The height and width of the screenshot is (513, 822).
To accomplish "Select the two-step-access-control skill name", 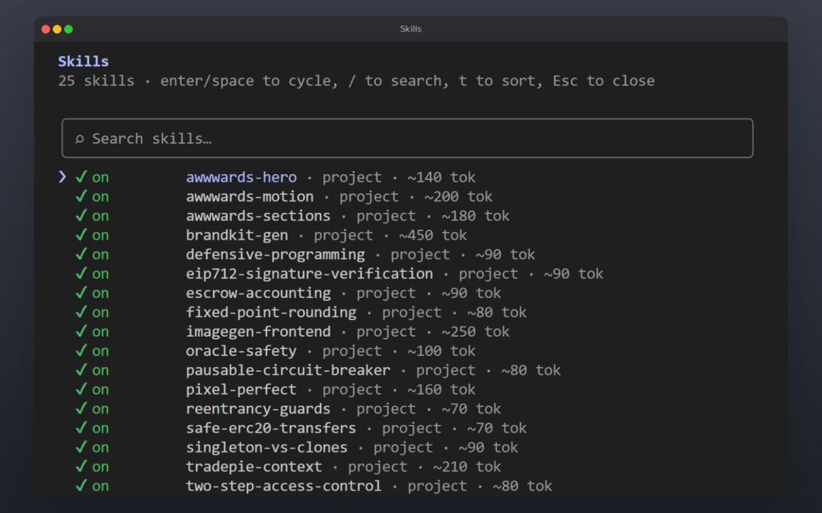I will click(284, 486).
